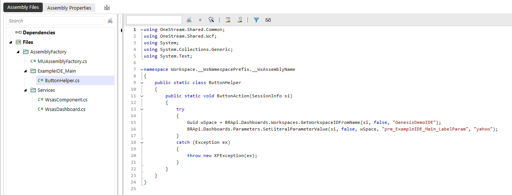Screen dimensions: 512x195
Task: Collapse the try block fold on line 13
Action: (x=142, y=109)
